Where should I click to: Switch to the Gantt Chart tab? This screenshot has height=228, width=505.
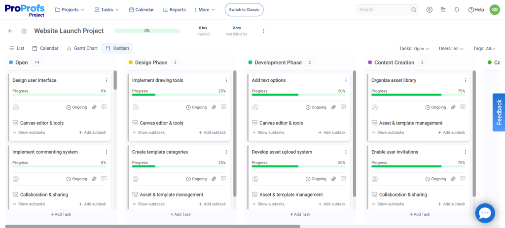(x=82, y=48)
